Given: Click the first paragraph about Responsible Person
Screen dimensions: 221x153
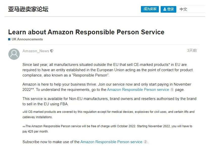Looking at the screenshot, I should pos(108,70).
